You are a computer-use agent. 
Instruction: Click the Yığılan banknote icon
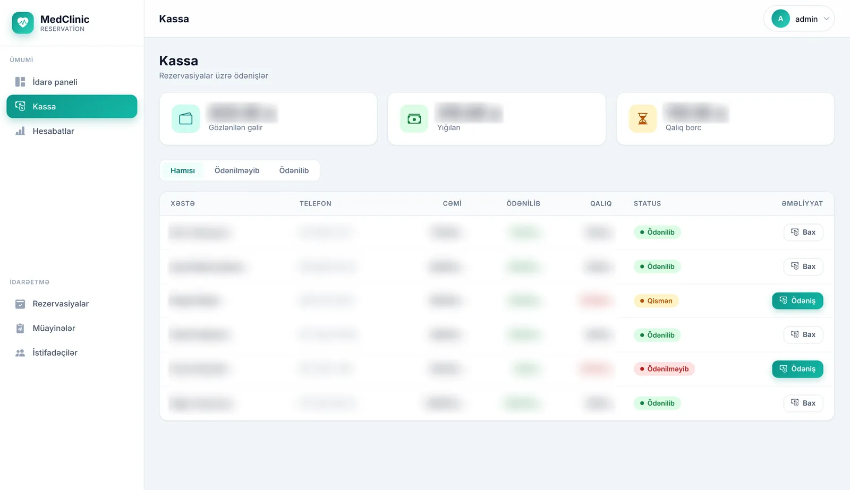point(414,118)
